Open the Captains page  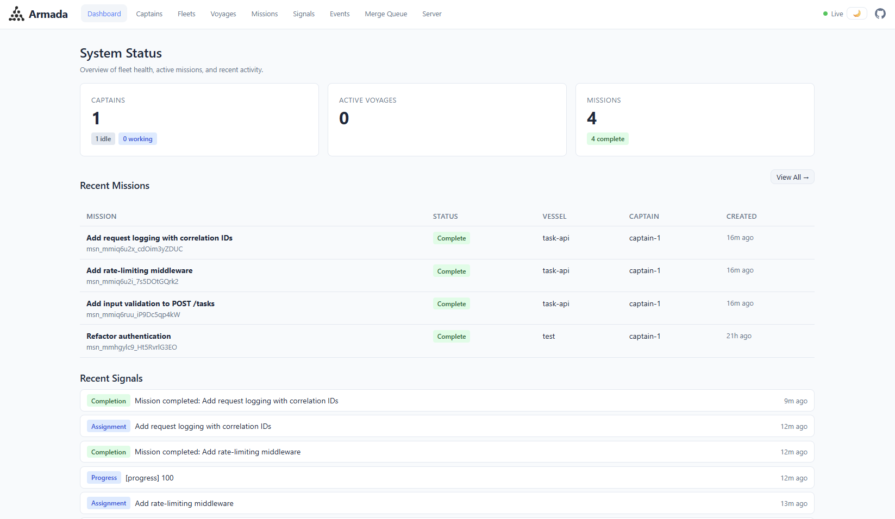(x=149, y=14)
